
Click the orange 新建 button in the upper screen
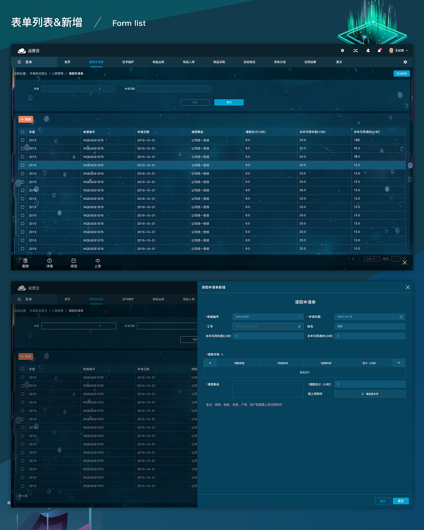coord(26,119)
